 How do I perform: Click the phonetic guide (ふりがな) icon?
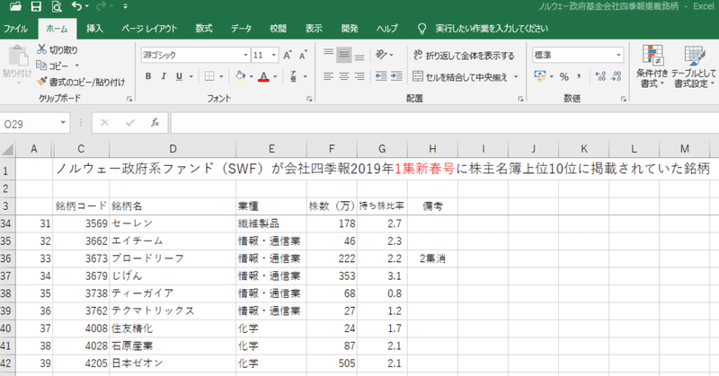(x=294, y=76)
